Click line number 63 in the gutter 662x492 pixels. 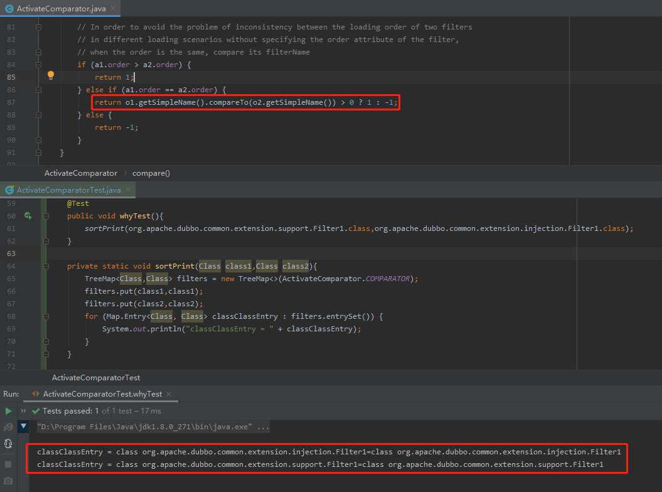(11, 254)
